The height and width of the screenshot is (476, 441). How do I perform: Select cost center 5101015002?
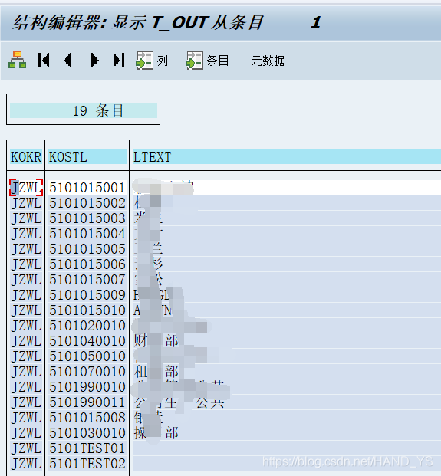pyautogui.click(x=87, y=203)
